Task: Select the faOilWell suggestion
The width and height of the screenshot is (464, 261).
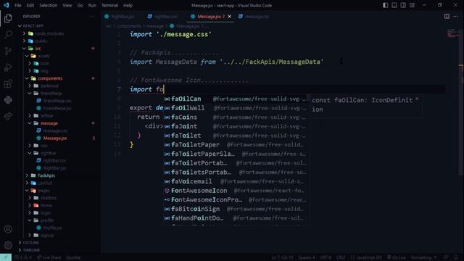Action: (x=236, y=108)
